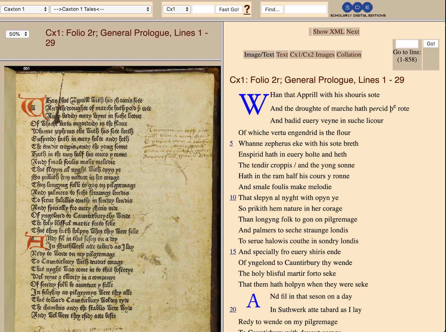The height and width of the screenshot is (332, 446).
Task: Click the Go to line: (1-858) label
Action: point(407,56)
